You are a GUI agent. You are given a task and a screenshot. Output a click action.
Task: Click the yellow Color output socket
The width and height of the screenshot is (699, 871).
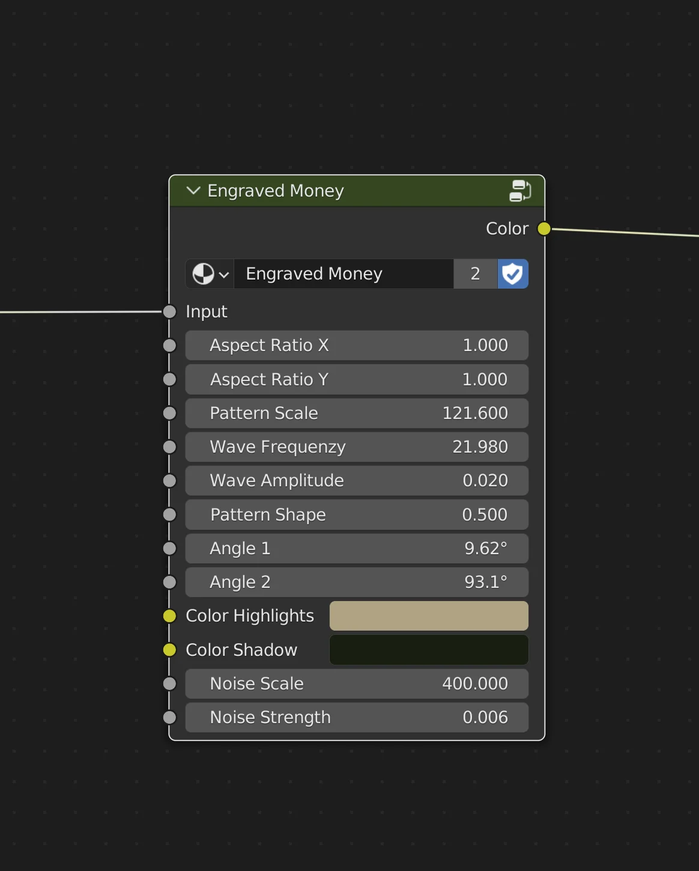(x=543, y=228)
